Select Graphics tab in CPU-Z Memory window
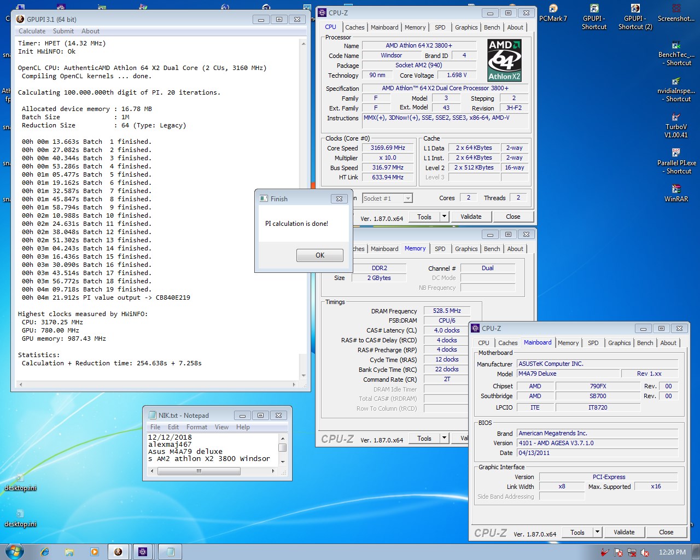Image resolution: width=700 pixels, height=560 pixels. coord(466,249)
